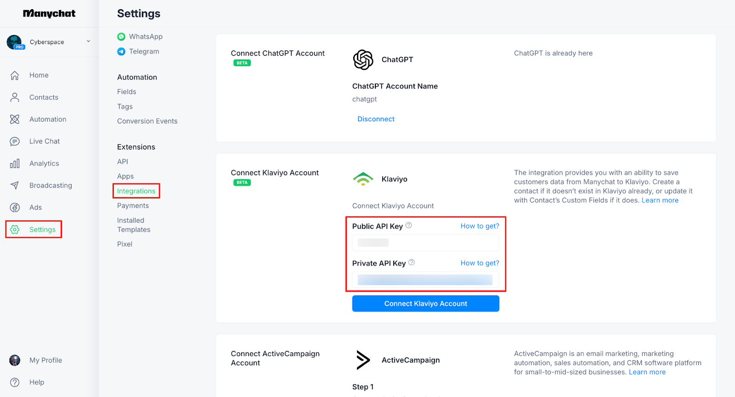Open WhatsApp channel settings
Image resolution: width=735 pixels, height=397 pixels.
(146, 37)
